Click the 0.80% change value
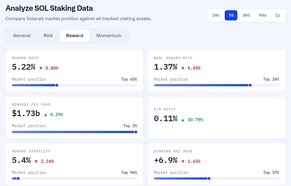 [52, 68]
